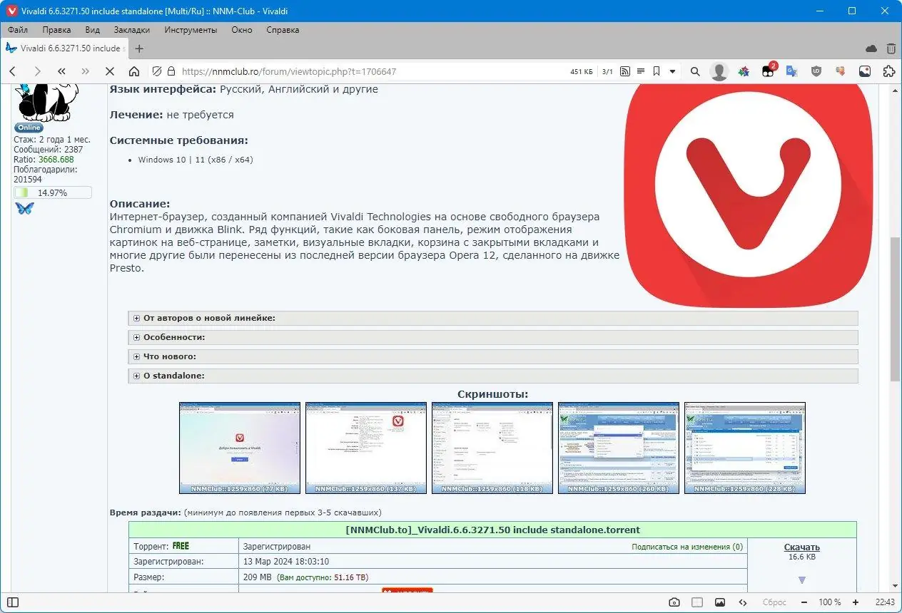Open the user profile avatar
This screenshot has width=902, height=613.
coord(719,71)
